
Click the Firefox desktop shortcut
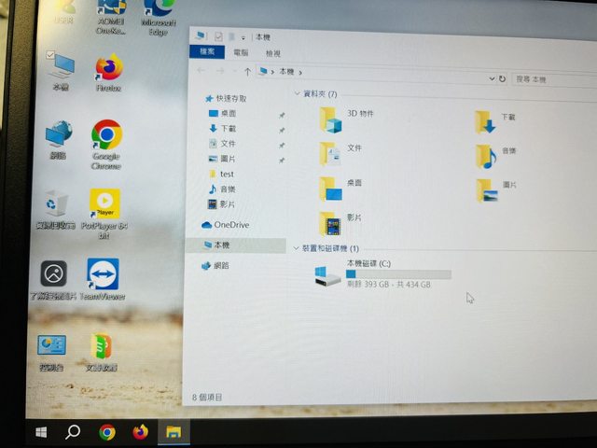109,71
